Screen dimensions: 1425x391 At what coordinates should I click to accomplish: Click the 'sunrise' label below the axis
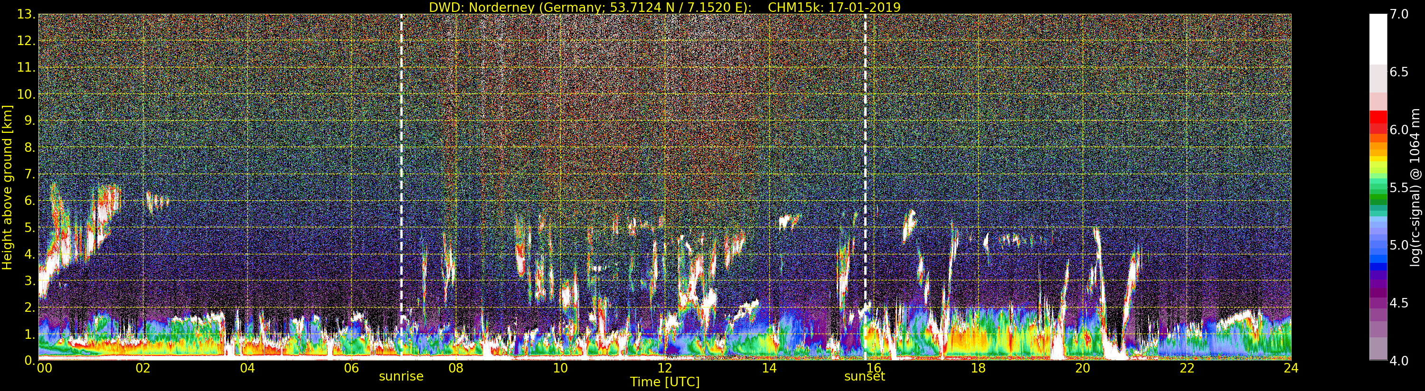[x=401, y=376]
